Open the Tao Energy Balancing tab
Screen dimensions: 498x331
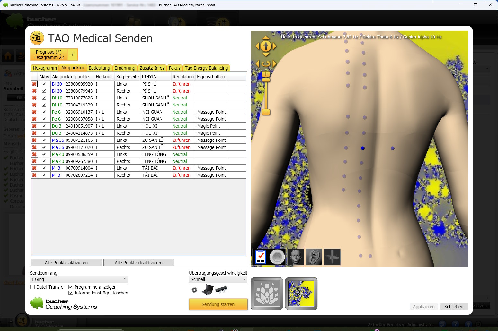click(206, 68)
